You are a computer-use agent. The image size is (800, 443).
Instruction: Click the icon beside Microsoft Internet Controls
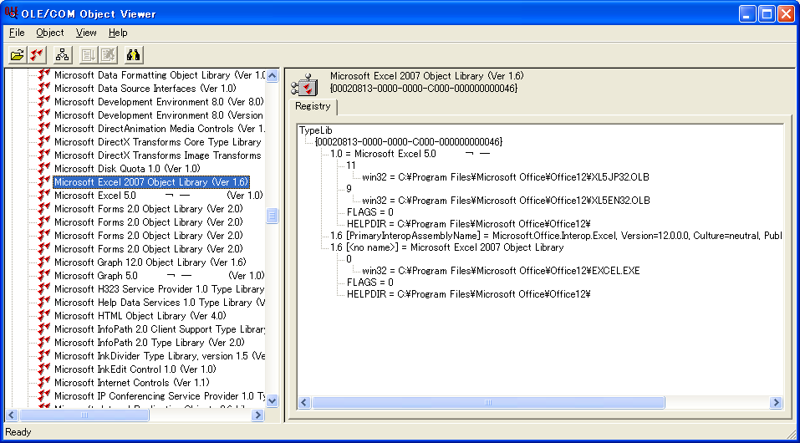(x=44, y=382)
